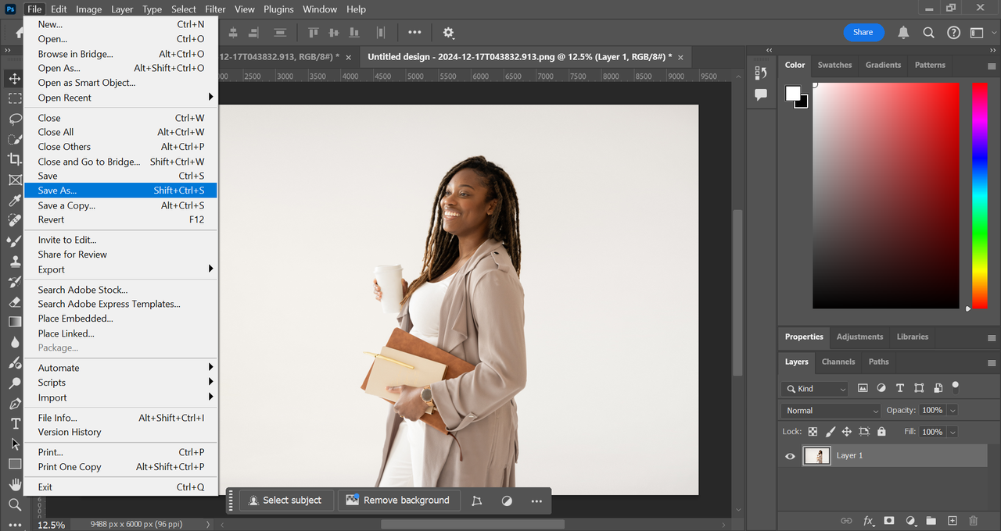Switch to the Channels tab
Screen dimensions: 1001x531
pyautogui.click(x=838, y=362)
